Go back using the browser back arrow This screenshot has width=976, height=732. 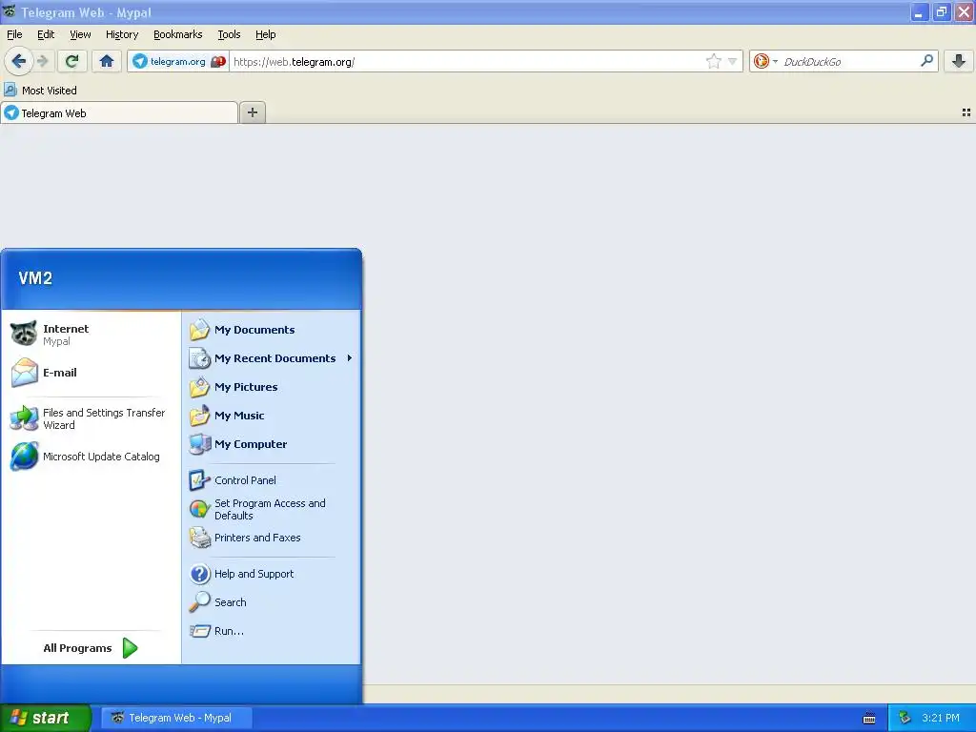(18, 61)
